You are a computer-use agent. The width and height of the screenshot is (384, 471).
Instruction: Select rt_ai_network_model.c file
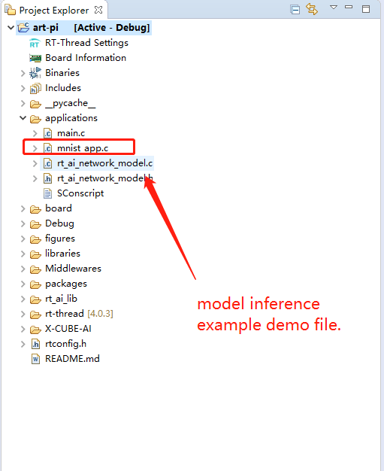(104, 163)
